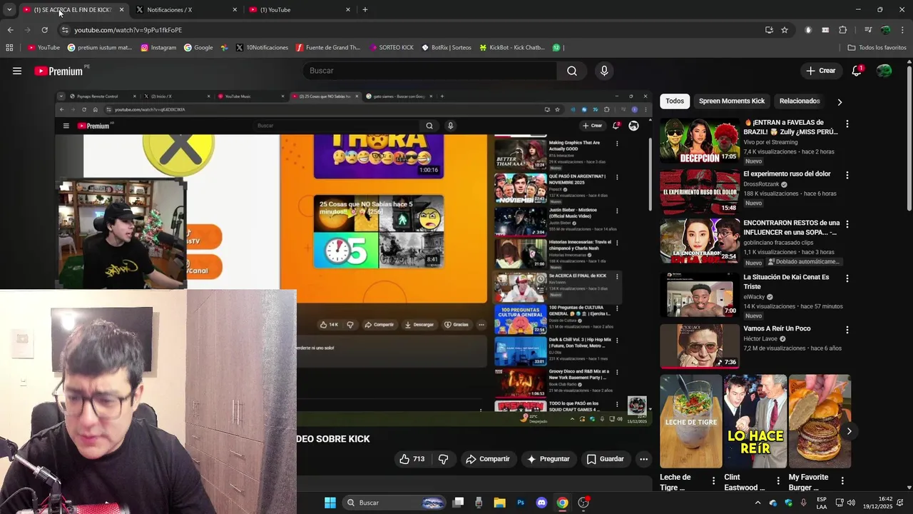Close the SE ACERCA EL FIN DE KICK tab
The image size is (913, 514).
pos(121,10)
